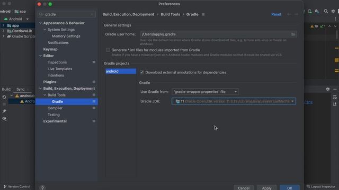Open the Use Gradle from dropdown
The image size is (339, 190).
[205, 92]
